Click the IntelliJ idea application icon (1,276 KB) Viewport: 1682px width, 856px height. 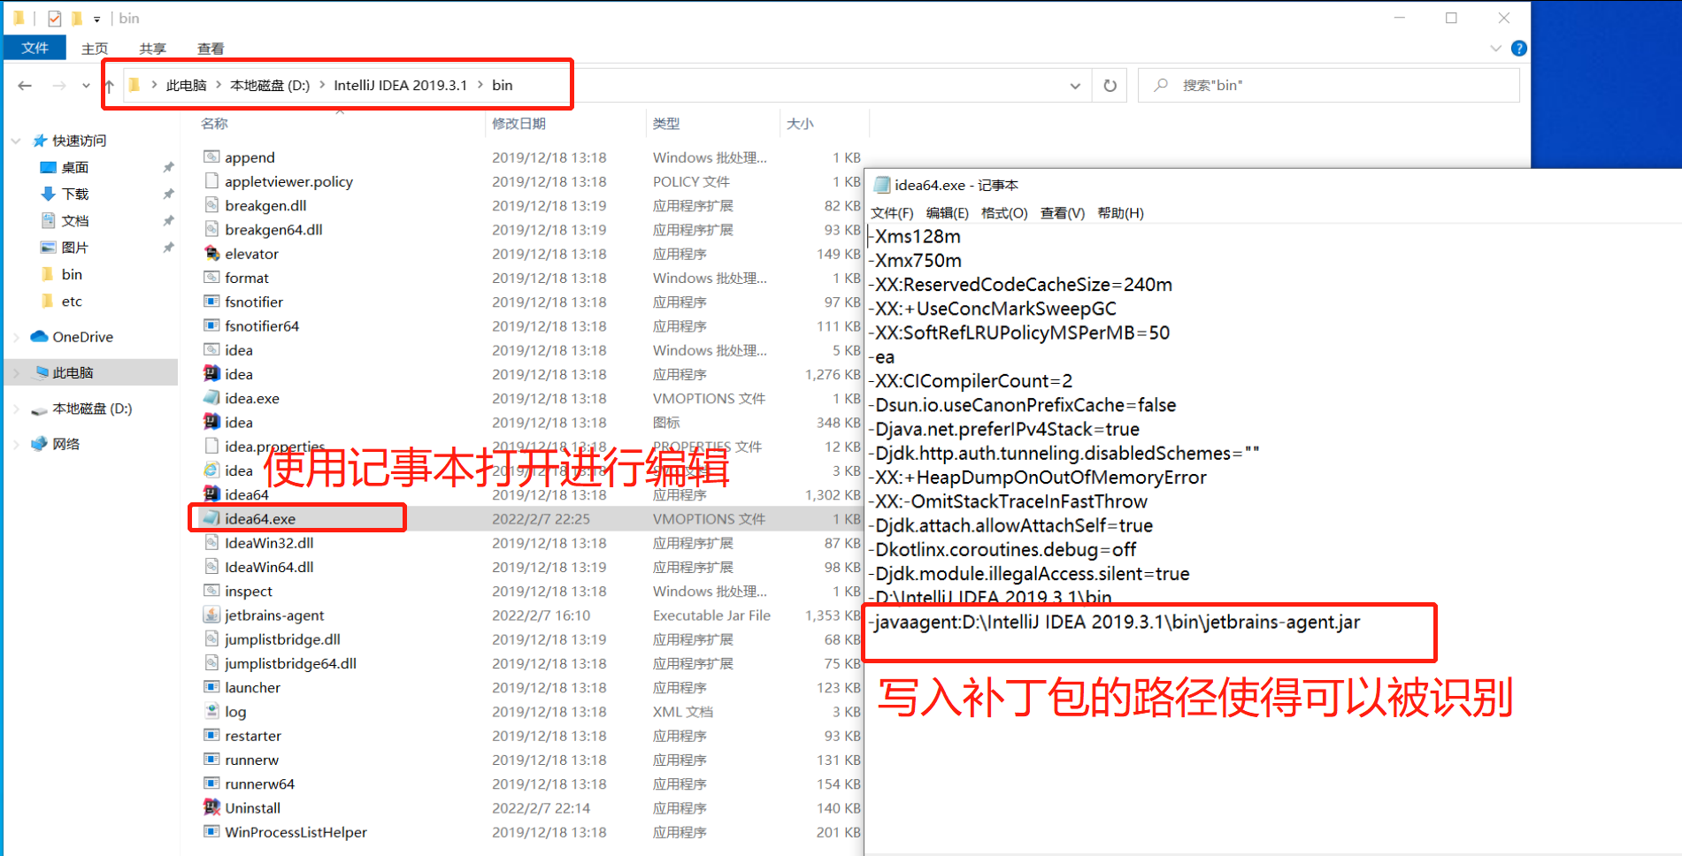(x=211, y=374)
